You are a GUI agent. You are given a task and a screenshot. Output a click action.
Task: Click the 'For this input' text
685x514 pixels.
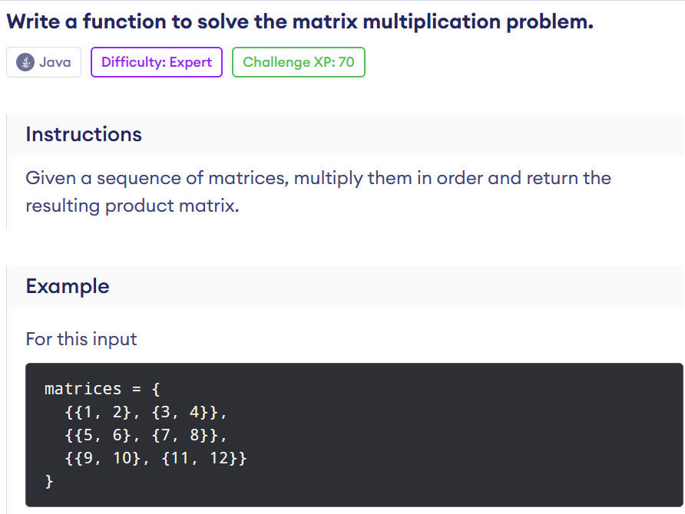tap(81, 339)
